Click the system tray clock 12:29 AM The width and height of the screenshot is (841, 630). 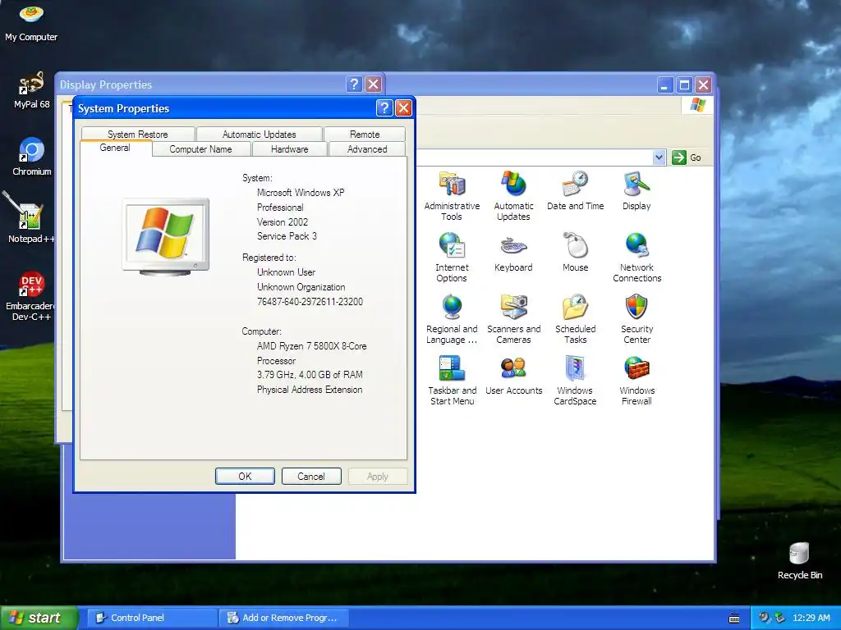(811, 618)
